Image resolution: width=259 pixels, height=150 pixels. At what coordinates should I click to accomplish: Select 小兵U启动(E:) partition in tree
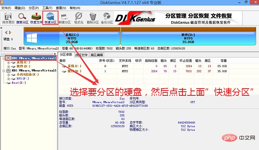click(27, 74)
